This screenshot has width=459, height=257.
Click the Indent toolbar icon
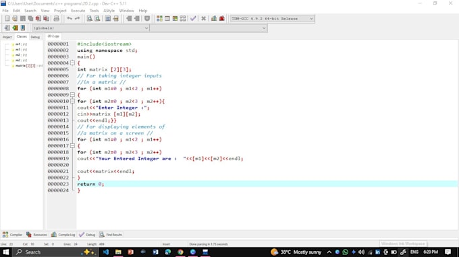(129, 19)
